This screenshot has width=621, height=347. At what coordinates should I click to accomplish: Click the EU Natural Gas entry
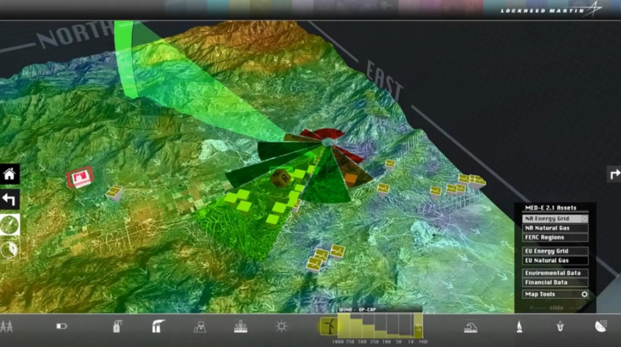pyautogui.click(x=555, y=261)
